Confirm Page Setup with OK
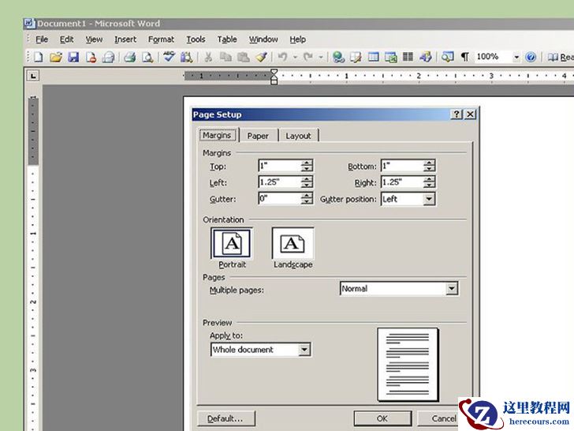This screenshot has width=574, height=431. [382, 418]
